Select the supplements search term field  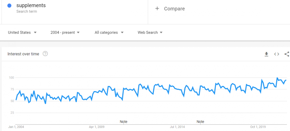click(75, 12)
